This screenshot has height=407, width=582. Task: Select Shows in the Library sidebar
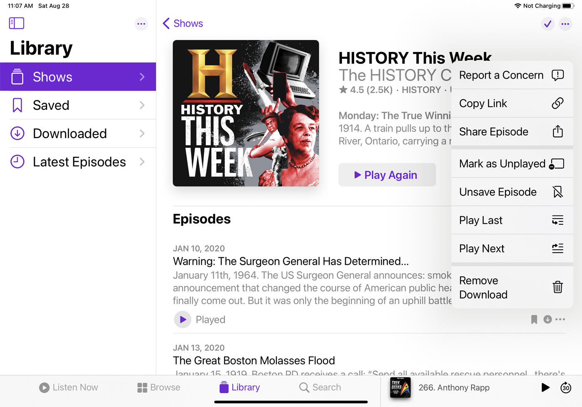(78, 77)
